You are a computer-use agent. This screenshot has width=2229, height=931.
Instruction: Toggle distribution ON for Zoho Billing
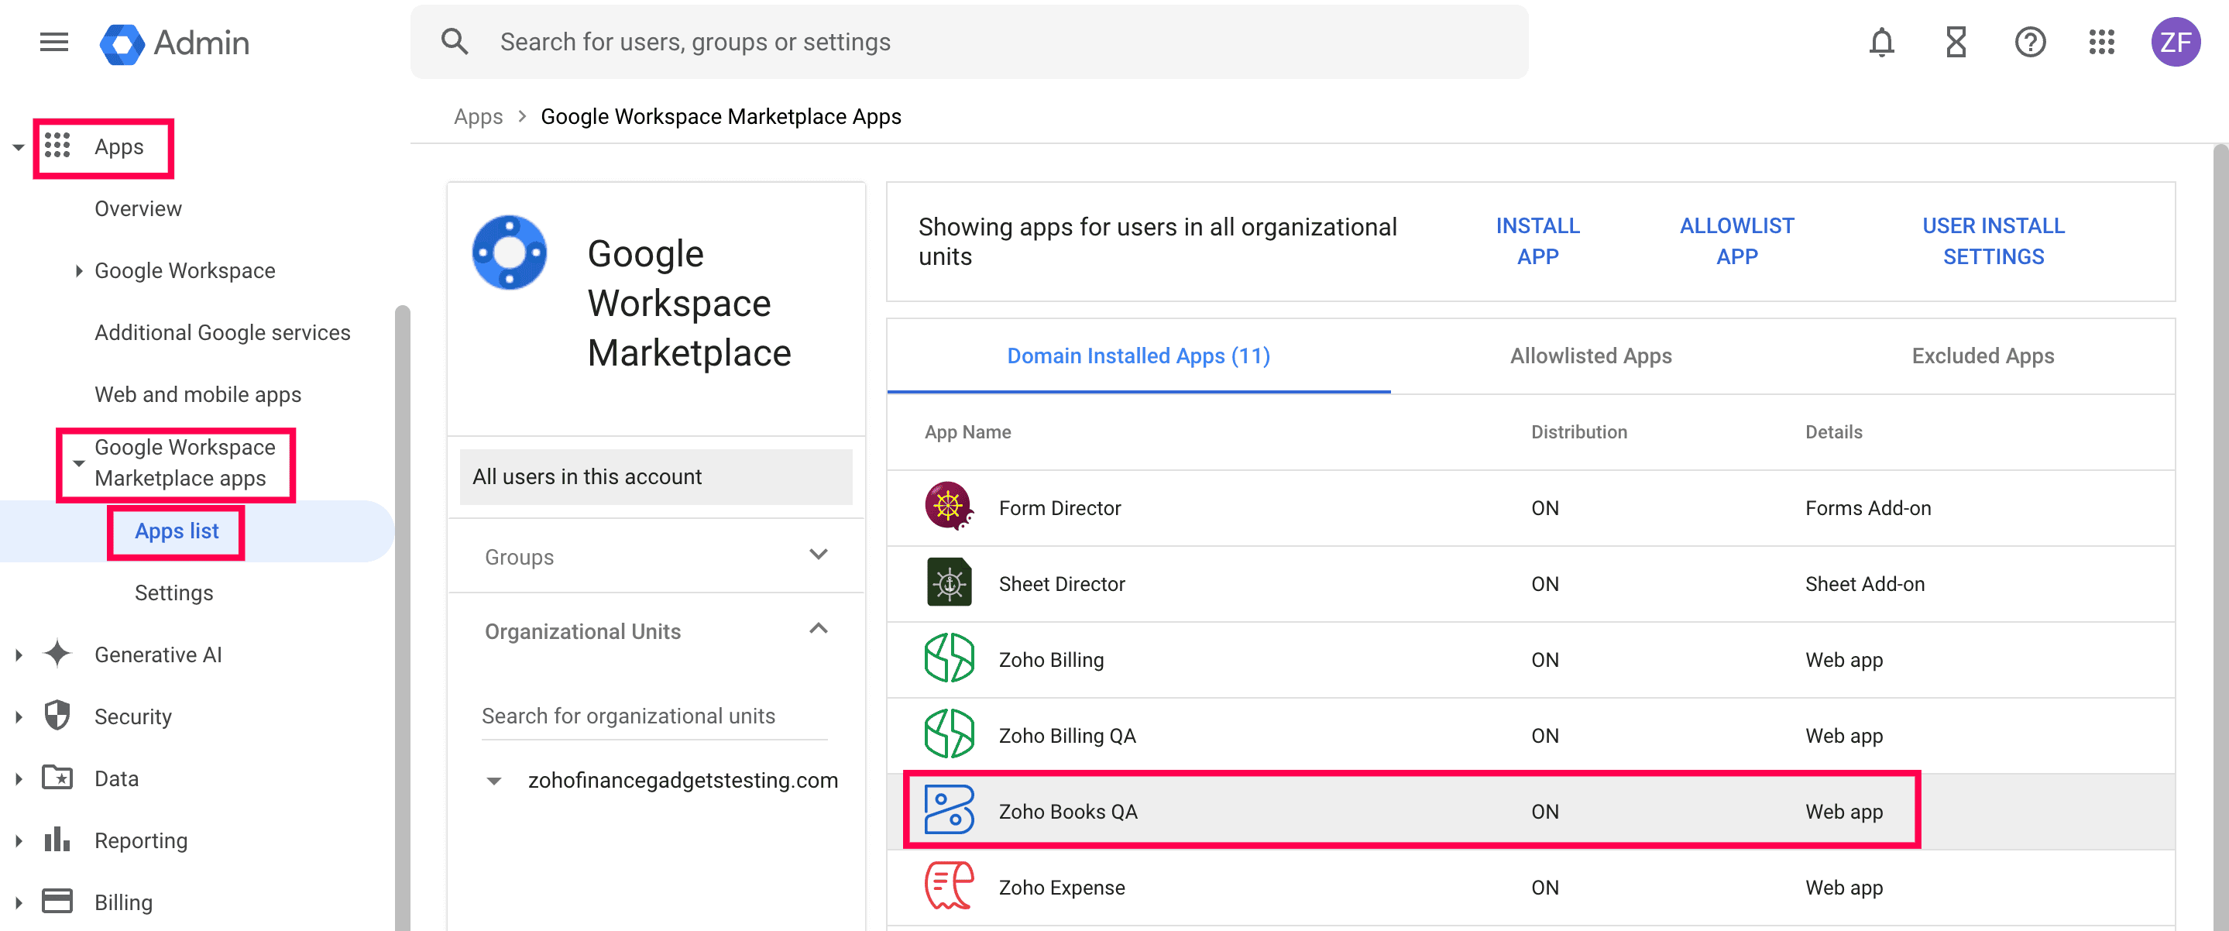[1545, 659]
